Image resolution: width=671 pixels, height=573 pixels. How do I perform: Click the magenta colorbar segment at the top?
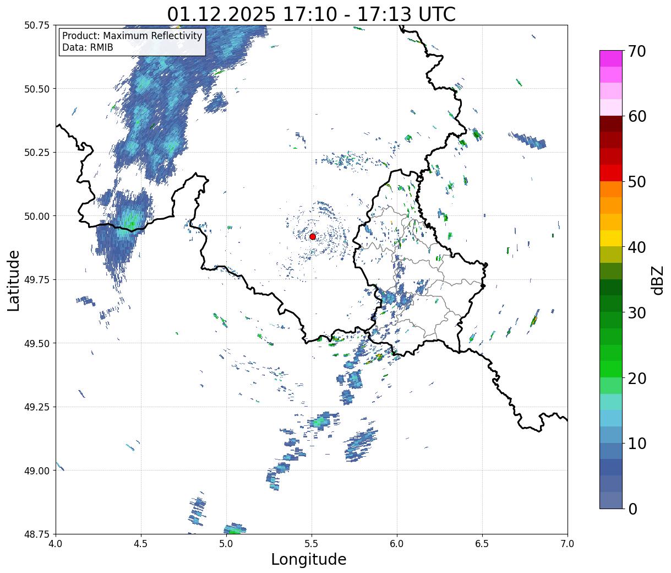click(x=611, y=58)
